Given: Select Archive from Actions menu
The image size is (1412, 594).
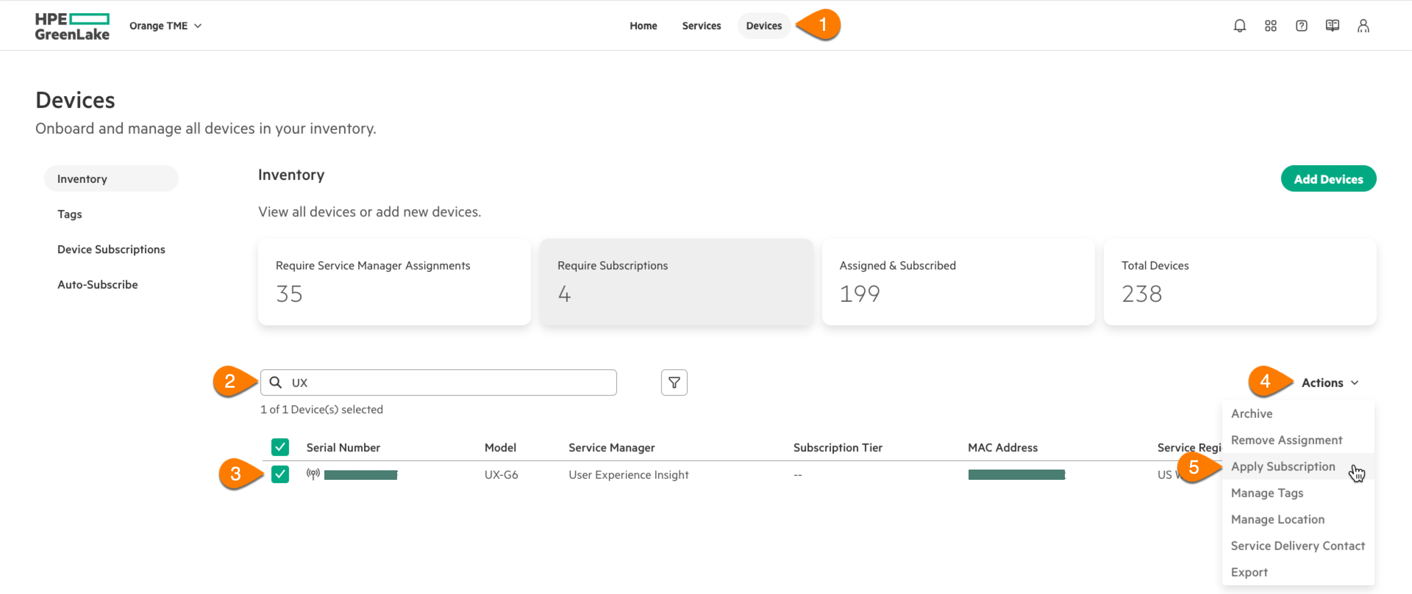Looking at the screenshot, I should point(1297,413).
